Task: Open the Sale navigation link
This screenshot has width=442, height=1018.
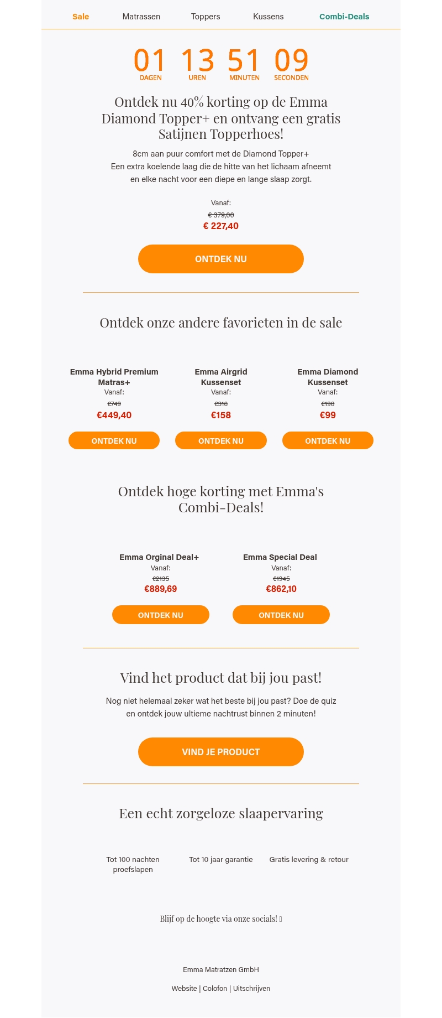Action: click(x=81, y=17)
